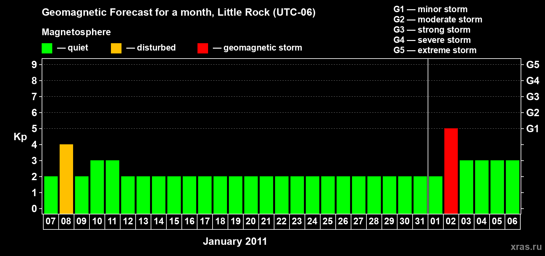Click the Magnetosphere heading

(x=76, y=32)
